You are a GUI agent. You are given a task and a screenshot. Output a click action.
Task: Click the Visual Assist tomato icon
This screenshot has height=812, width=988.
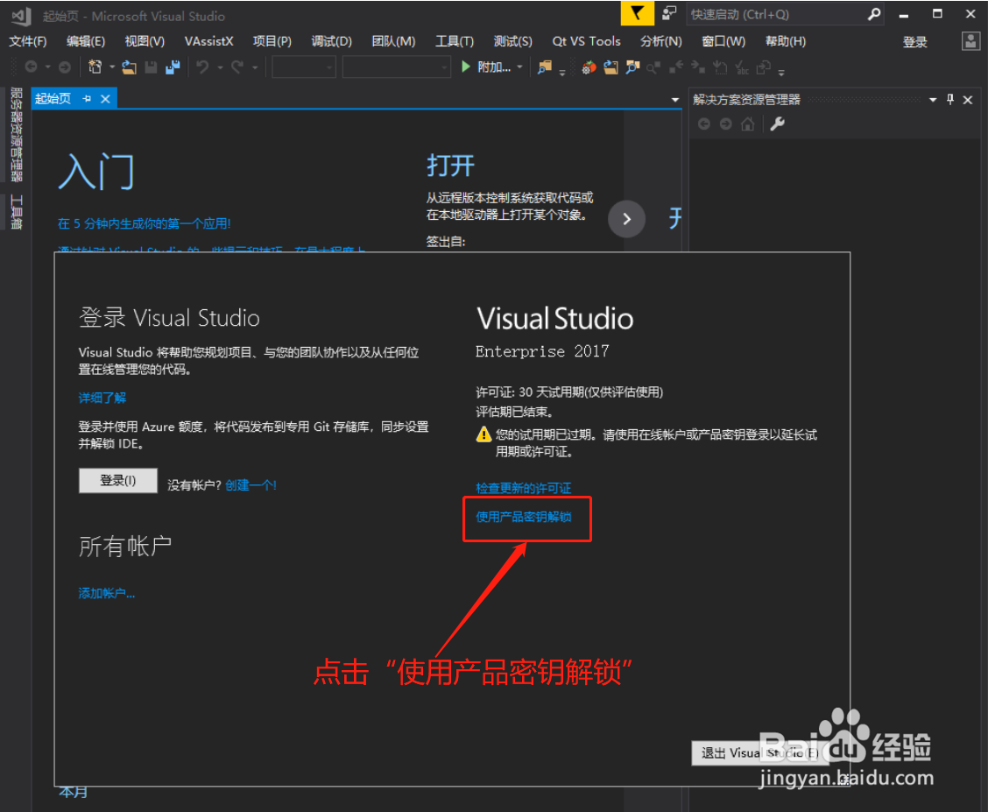tap(589, 67)
